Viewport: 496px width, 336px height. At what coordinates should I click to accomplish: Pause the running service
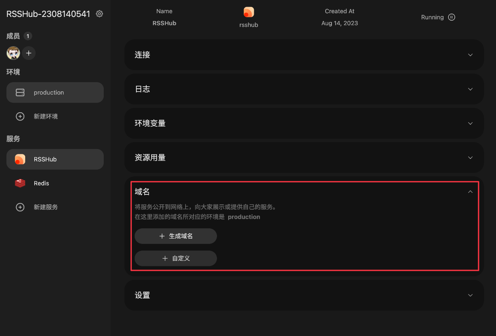[x=452, y=17]
